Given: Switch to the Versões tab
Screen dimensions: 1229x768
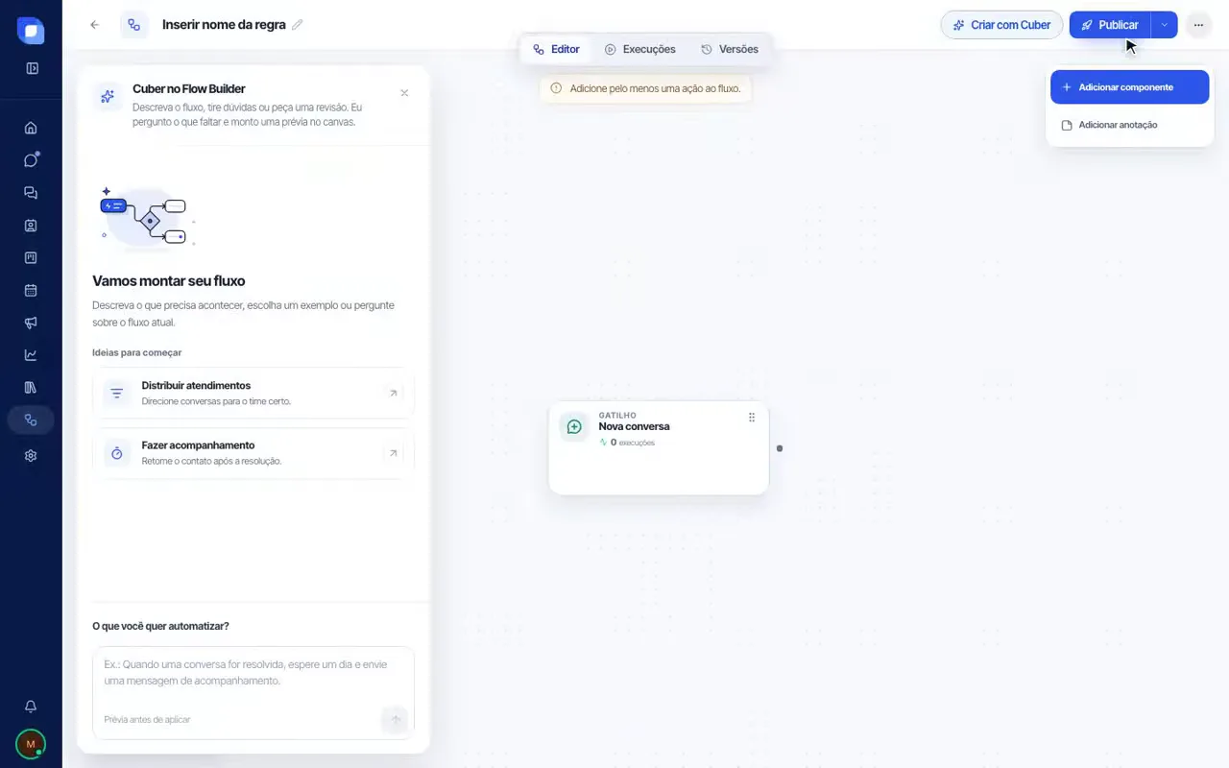Looking at the screenshot, I should pyautogui.click(x=729, y=49).
